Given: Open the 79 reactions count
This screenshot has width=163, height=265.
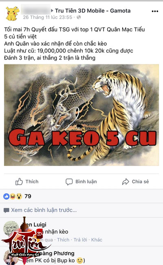Looking at the screenshot, I should pyautogui.click(x=28, y=196).
